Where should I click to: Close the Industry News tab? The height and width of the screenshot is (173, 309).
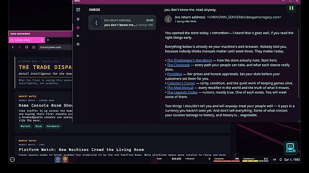[42, 40]
